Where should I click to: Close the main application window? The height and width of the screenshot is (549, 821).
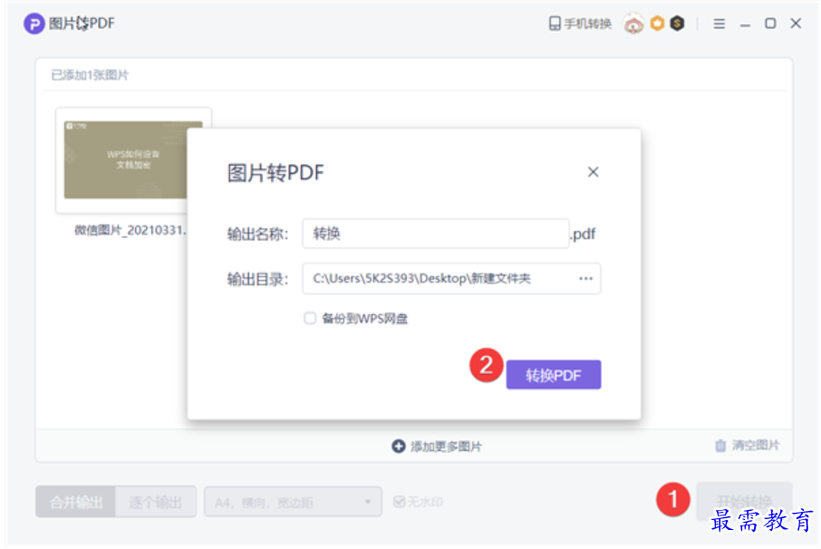coord(796,23)
